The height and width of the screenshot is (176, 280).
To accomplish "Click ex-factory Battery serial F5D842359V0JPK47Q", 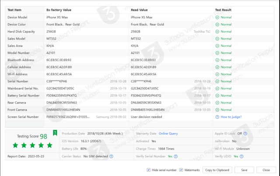I will click(x=61, y=95).
